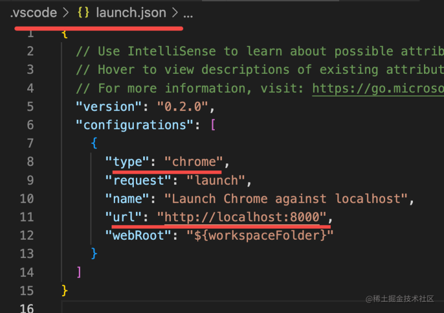Screen dimensions: 444x313
Task: Click the ${workspaceFolder} webRoot value
Action: pyautogui.click(x=260, y=235)
